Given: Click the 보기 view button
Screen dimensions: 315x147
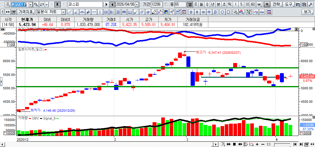Looking at the screenshot, I should 307,12.
